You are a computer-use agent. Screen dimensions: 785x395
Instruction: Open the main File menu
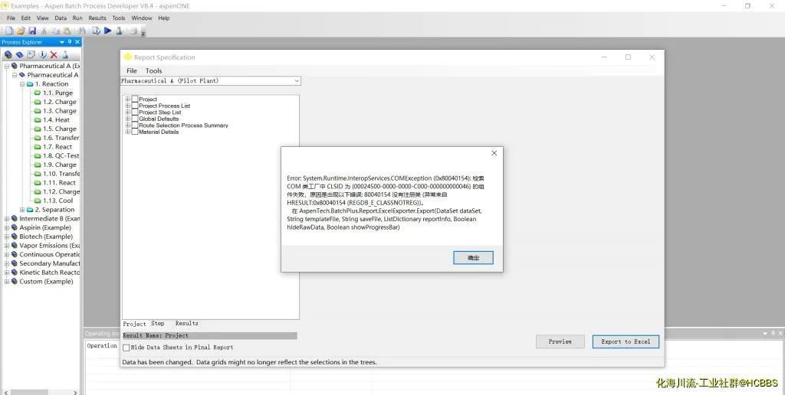pyautogui.click(x=11, y=18)
